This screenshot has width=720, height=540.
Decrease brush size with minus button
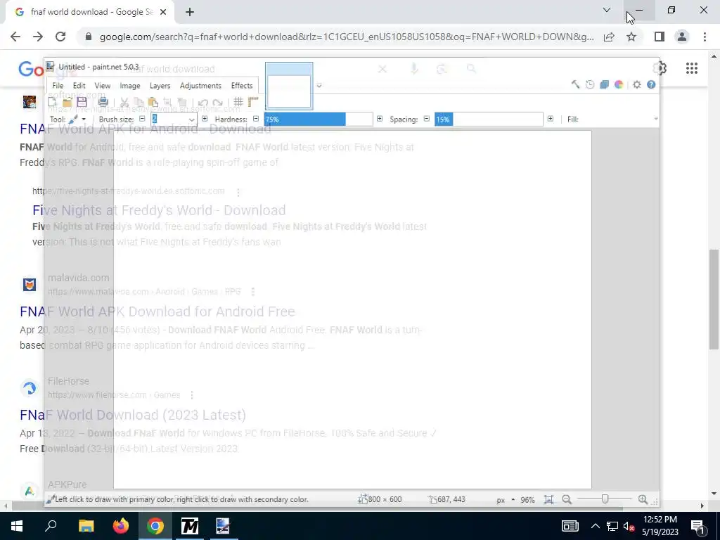(x=142, y=119)
